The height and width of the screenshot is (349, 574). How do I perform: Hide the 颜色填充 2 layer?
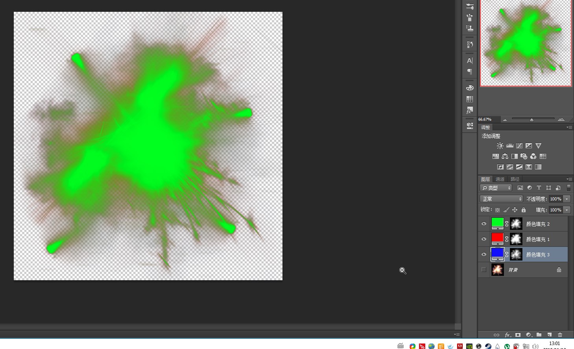click(484, 224)
